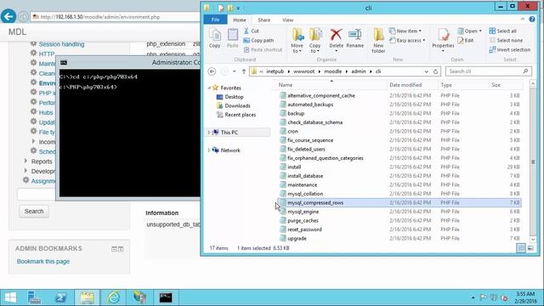This screenshot has height=306, width=544.
Task: Switch to the Home ribbon tab
Action: [x=240, y=20]
